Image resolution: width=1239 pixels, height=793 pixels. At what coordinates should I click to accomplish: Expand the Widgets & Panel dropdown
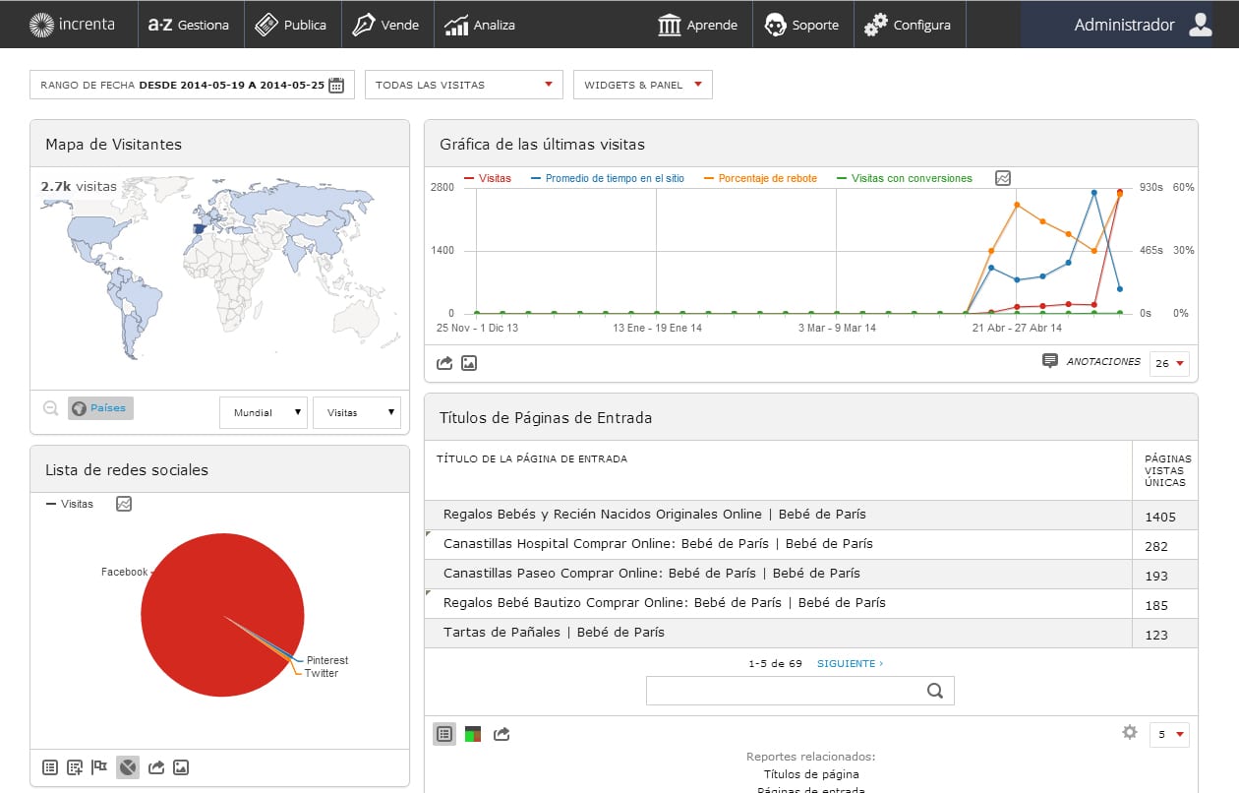pyautogui.click(x=643, y=85)
